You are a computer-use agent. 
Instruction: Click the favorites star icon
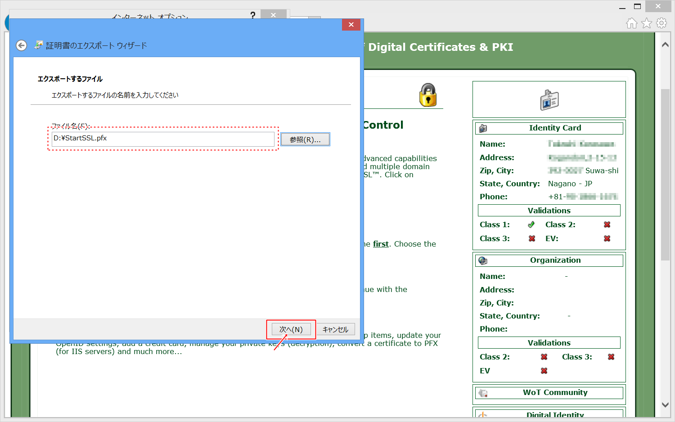point(647,23)
